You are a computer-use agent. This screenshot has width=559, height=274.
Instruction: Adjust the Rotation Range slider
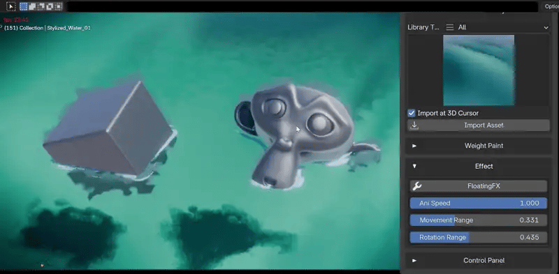(x=479, y=237)
